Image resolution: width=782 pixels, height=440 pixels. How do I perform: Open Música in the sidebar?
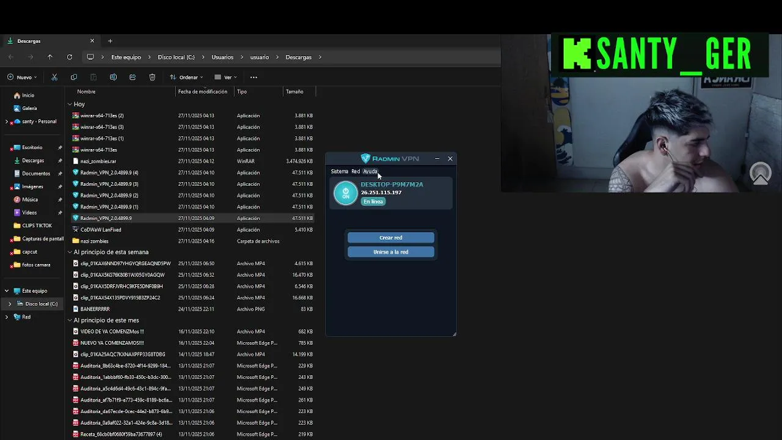pos(30,199)
